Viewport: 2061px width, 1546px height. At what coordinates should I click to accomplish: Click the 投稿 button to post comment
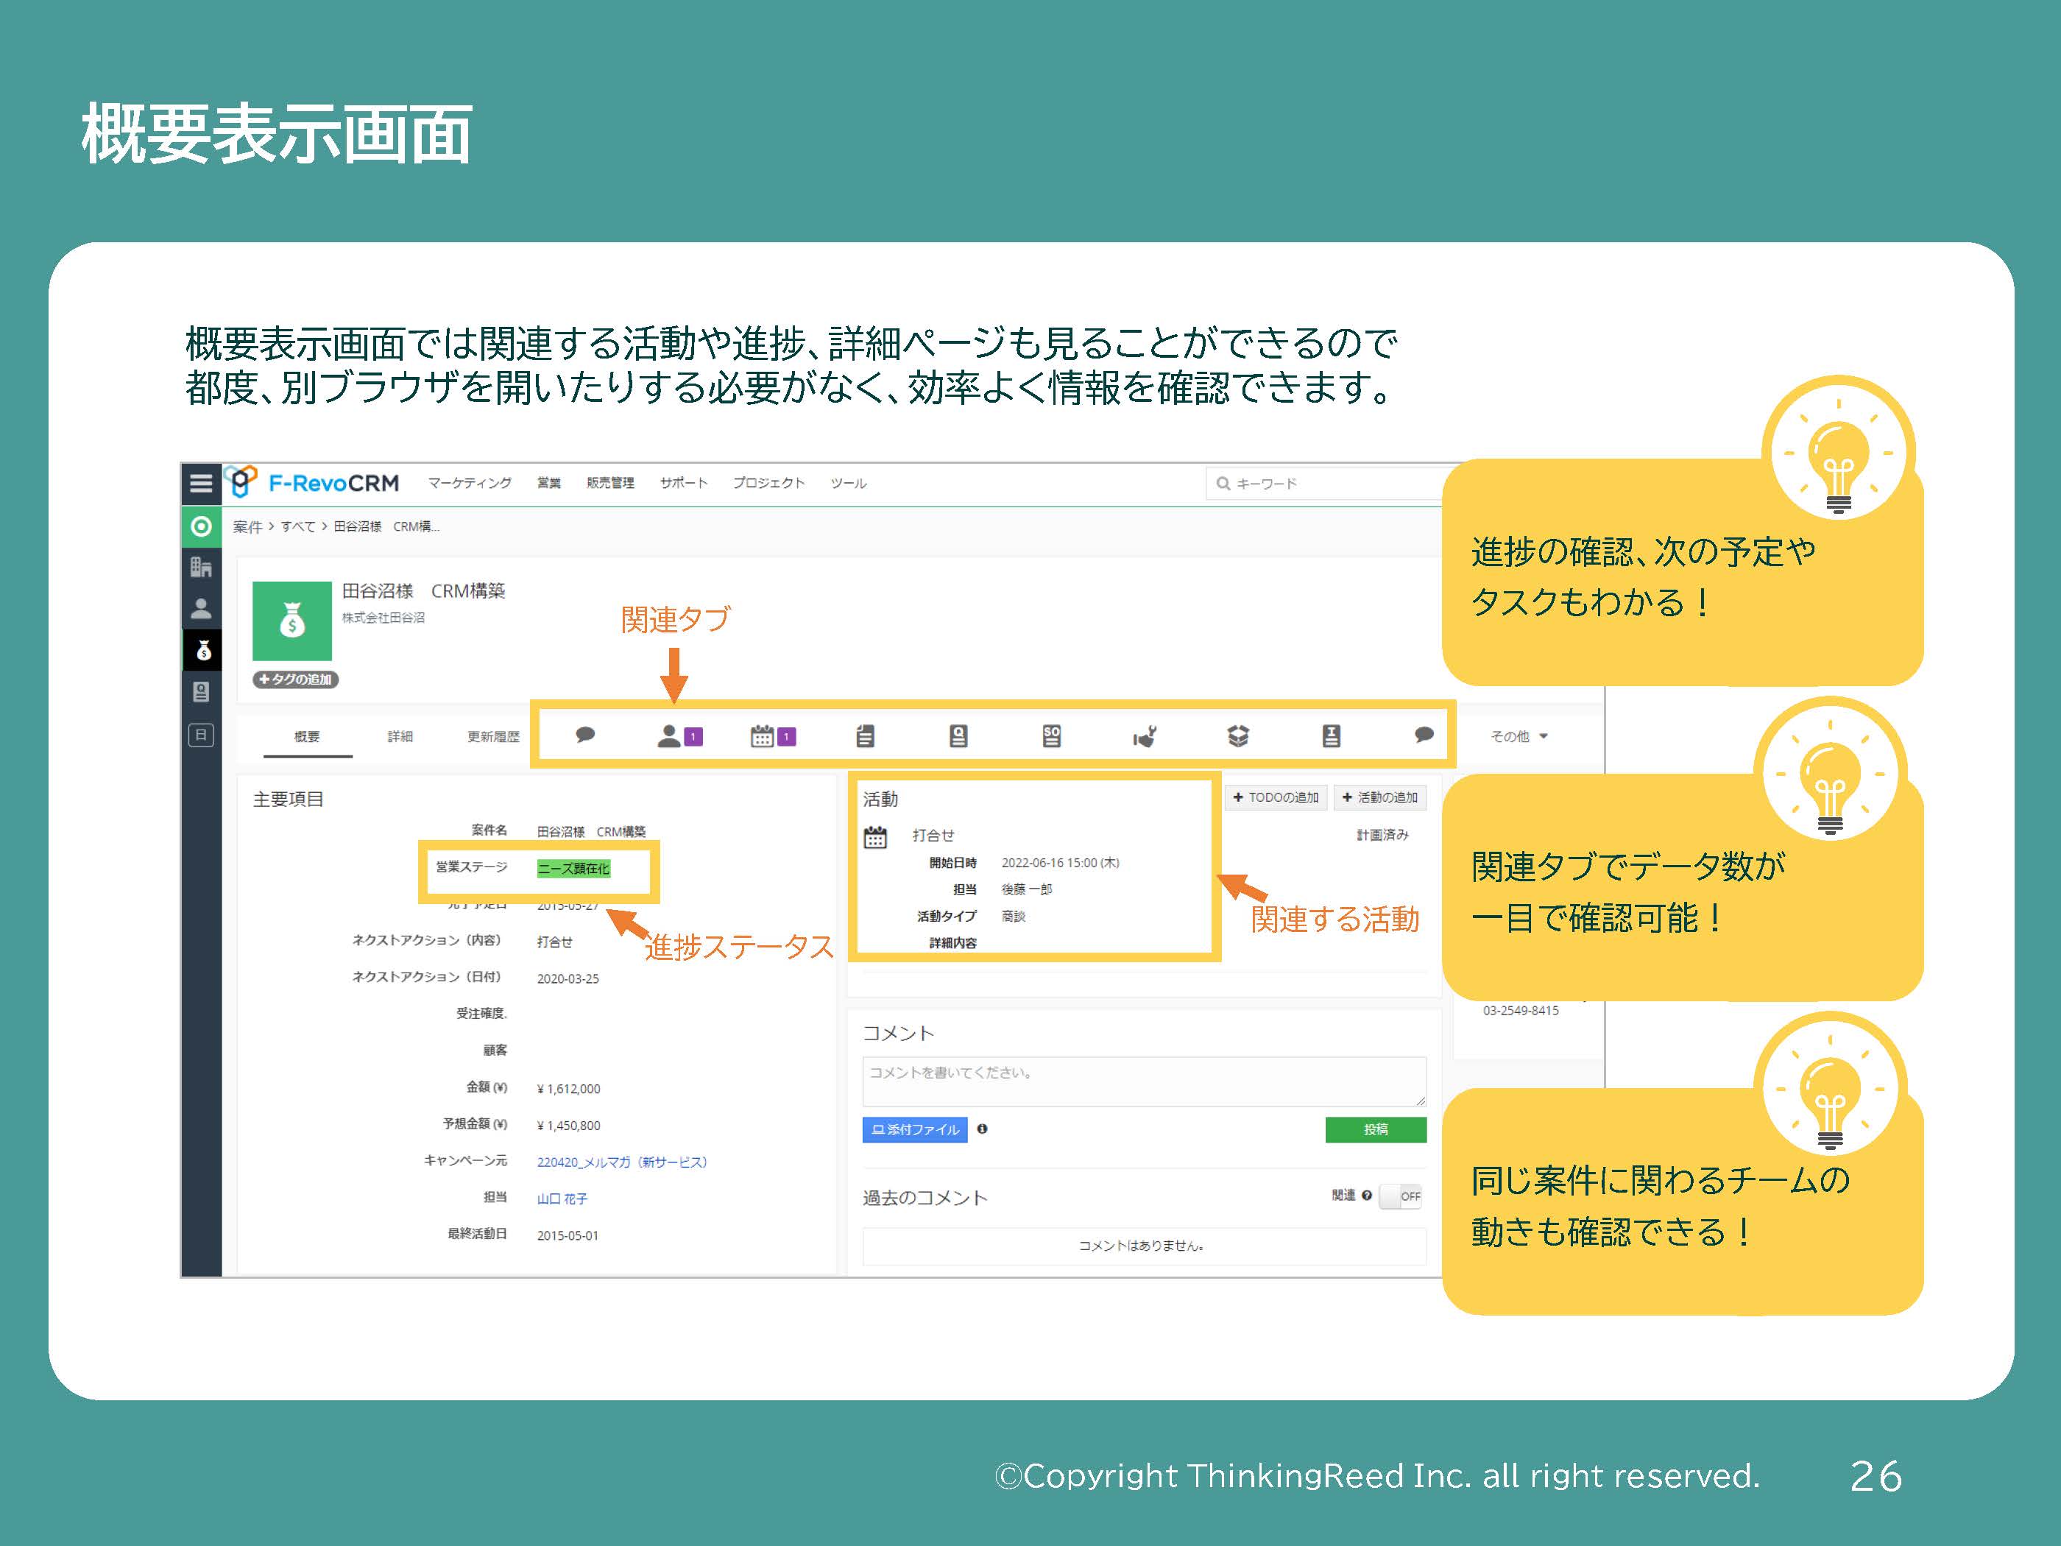(1376, 1129)
